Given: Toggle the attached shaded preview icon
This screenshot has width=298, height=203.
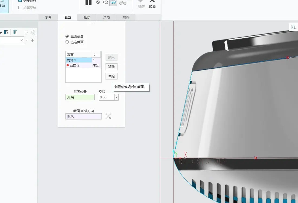Looking at the screenshot, I should pos(113,2).
